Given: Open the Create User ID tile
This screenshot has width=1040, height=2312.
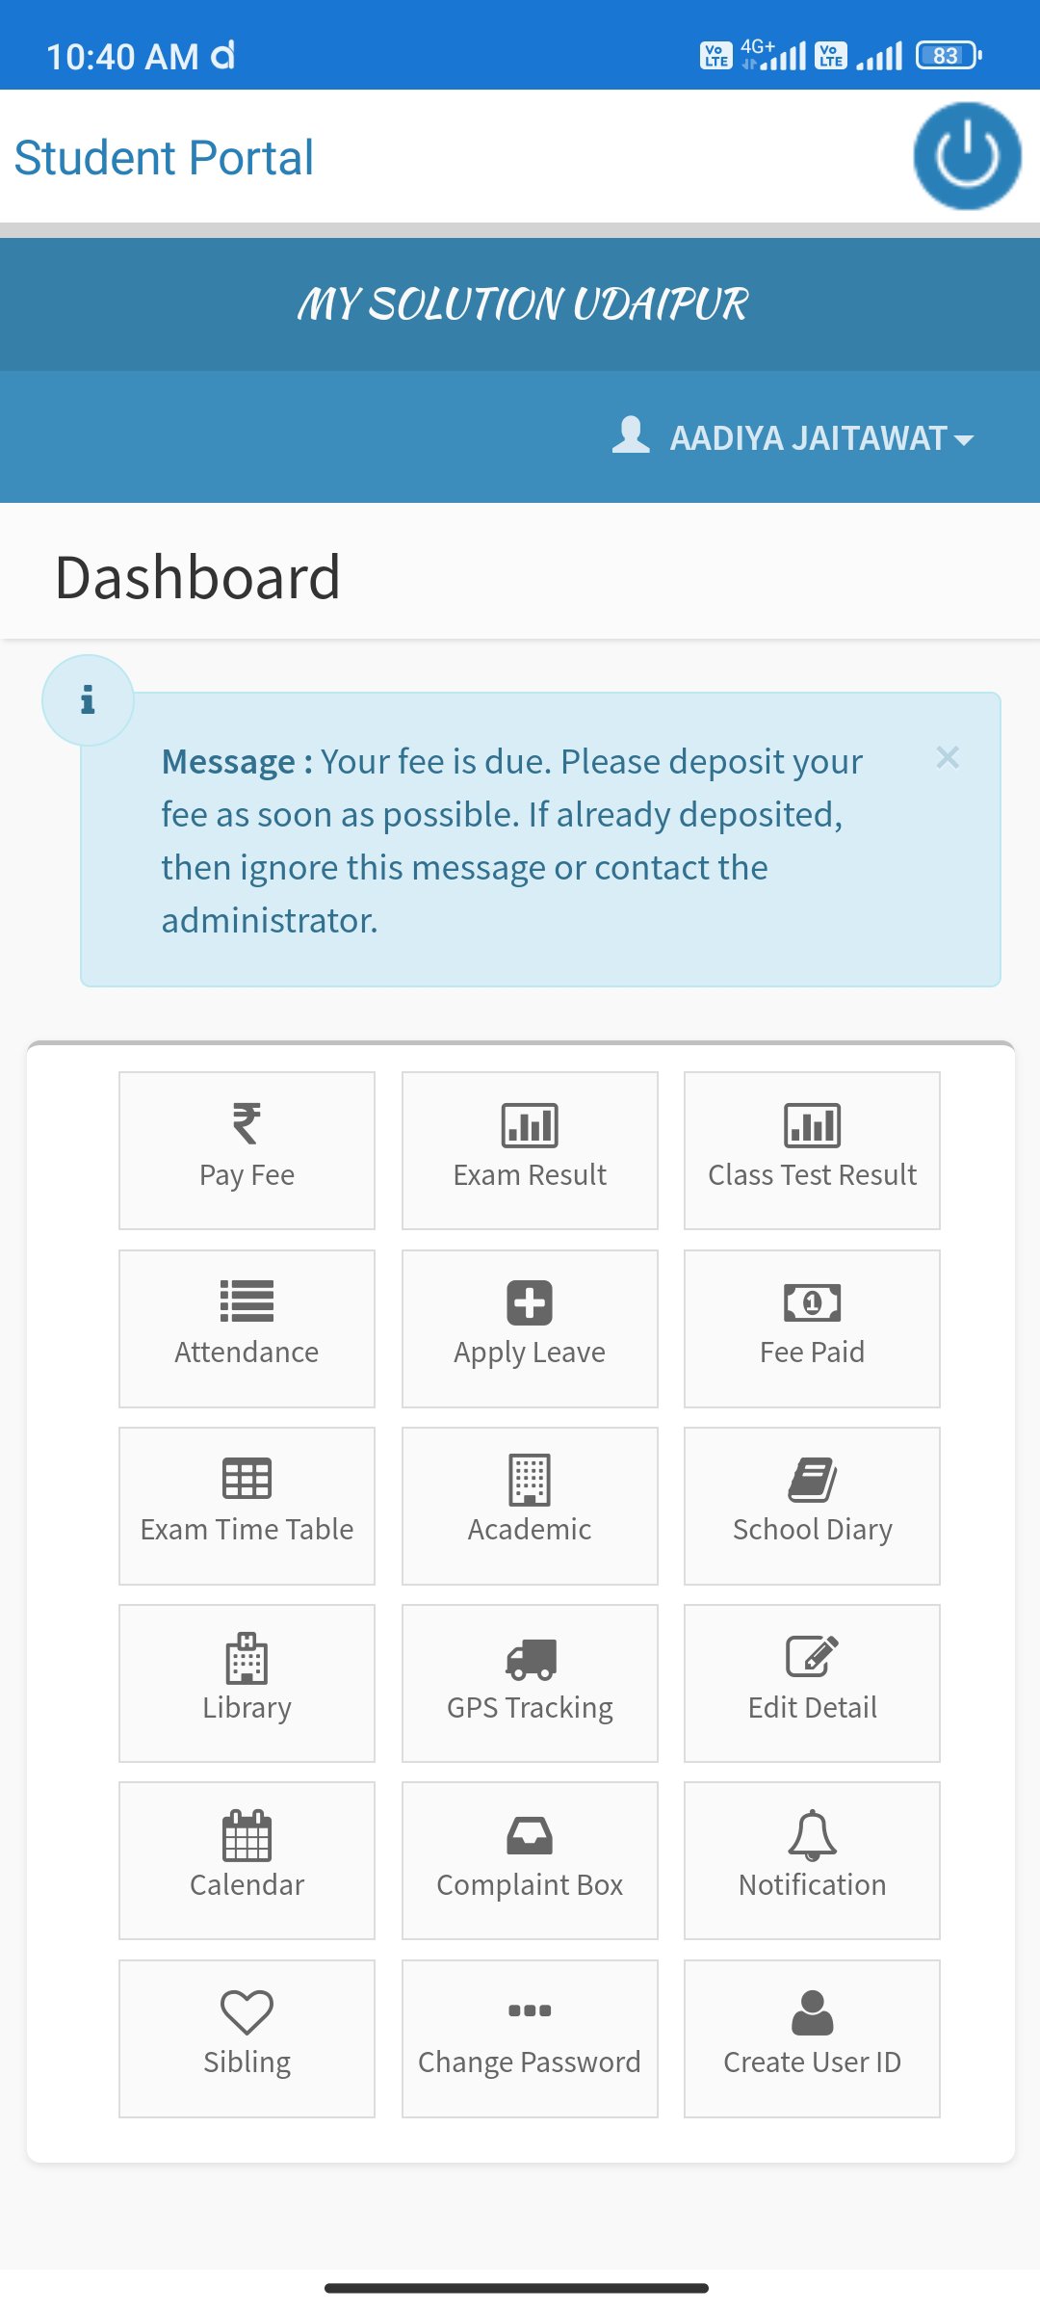Looking at the screenshot, I should pyautogui.click(x=812, y=2038).
